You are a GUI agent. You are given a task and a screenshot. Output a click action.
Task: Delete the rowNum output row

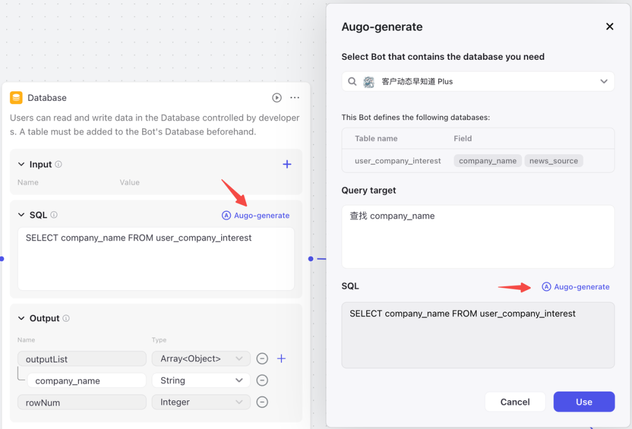pos(262,402)
